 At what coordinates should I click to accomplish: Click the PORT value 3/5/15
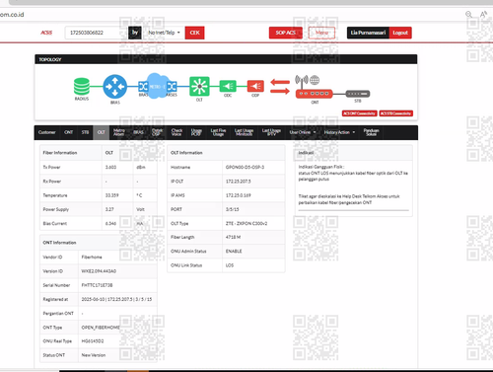click(x=232, y=209)
